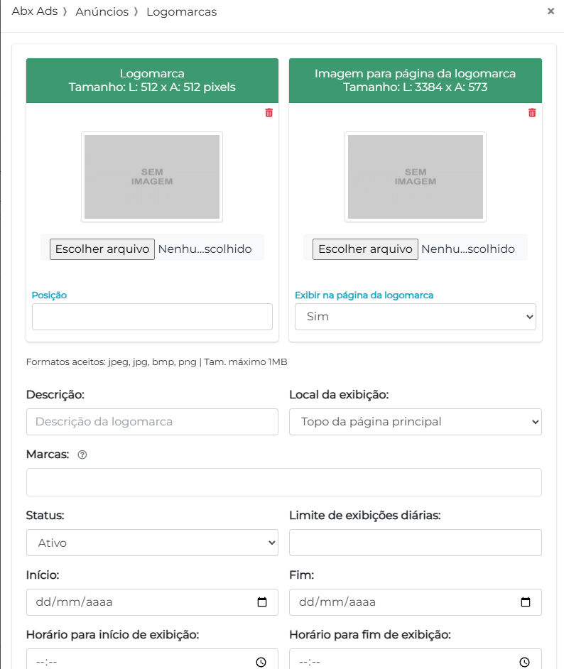Expand the Exibir na página da logomarca dropdown
The height and width of the screenshot is (669, 564).
[415, 317]
